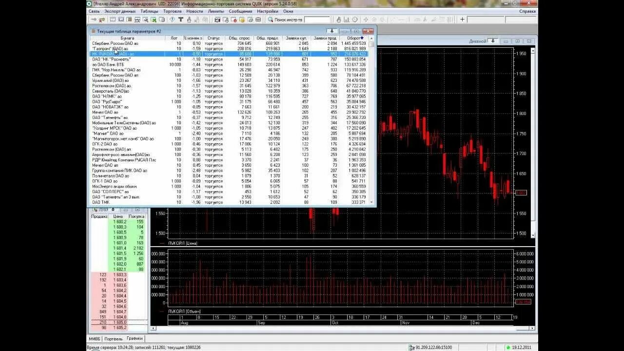This screenshot has height=351, width=624.
Task: Click the Покупка column header in order book
Action: pyautogui.click(x=136, y=216)
